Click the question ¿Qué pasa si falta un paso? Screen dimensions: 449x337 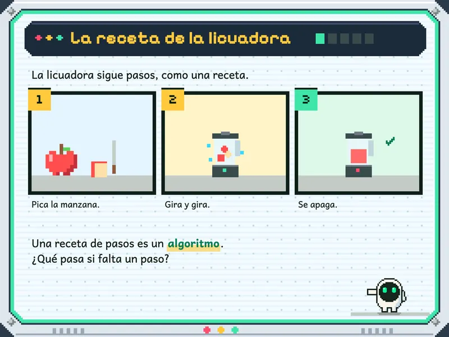(x=100, y=259)
